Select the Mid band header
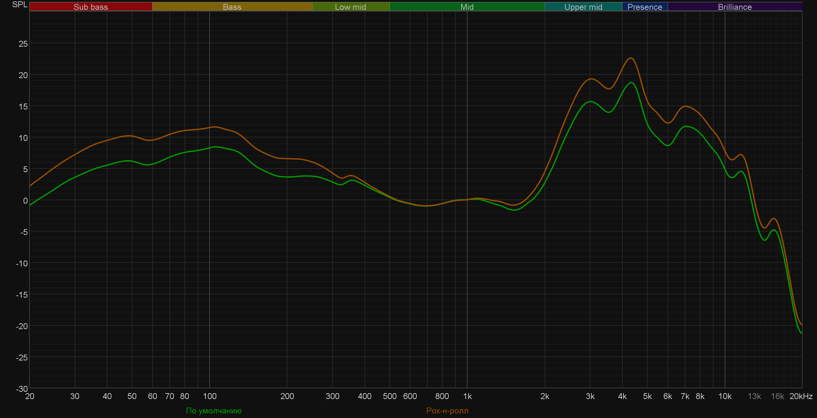Image resolution: width=817 pixels, height=418 pixels. (x=467, y=7)
